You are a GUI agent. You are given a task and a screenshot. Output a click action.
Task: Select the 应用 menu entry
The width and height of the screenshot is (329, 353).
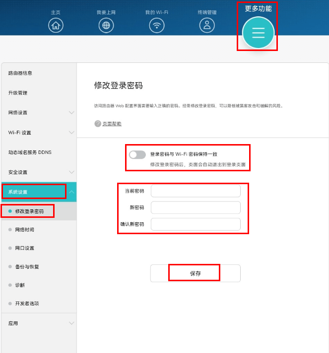click(13, 323)
